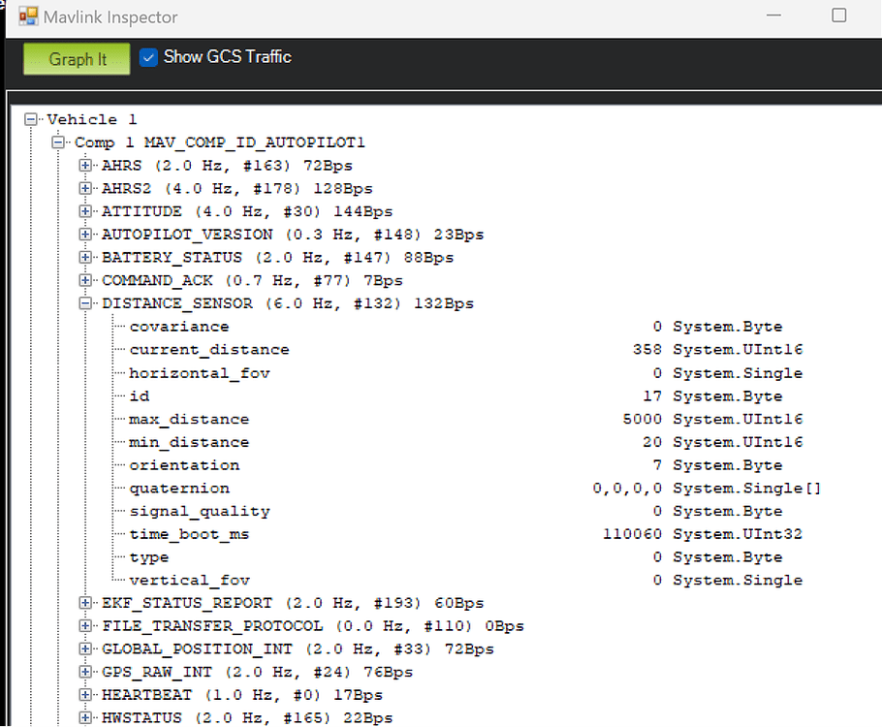This screenshot has height=727, width=882.
Task: Expand the BATTERY_STATUS message
Action: 85,257
